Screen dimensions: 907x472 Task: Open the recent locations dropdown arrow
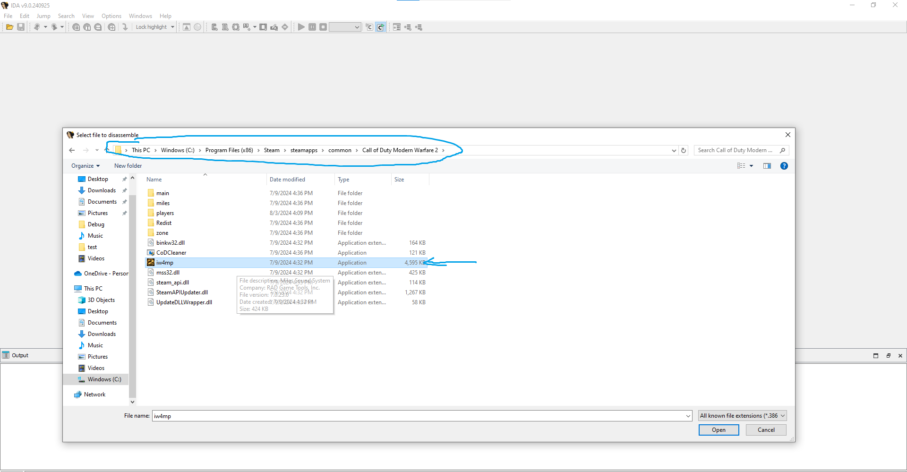click(x=97, y=150)
